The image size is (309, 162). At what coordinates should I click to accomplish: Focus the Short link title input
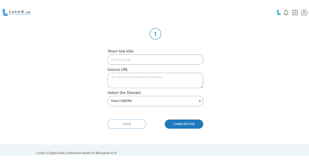click(155, 60)
